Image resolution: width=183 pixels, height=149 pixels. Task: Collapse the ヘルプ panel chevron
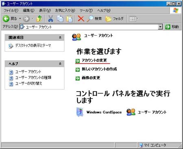(x=60, y=64)
